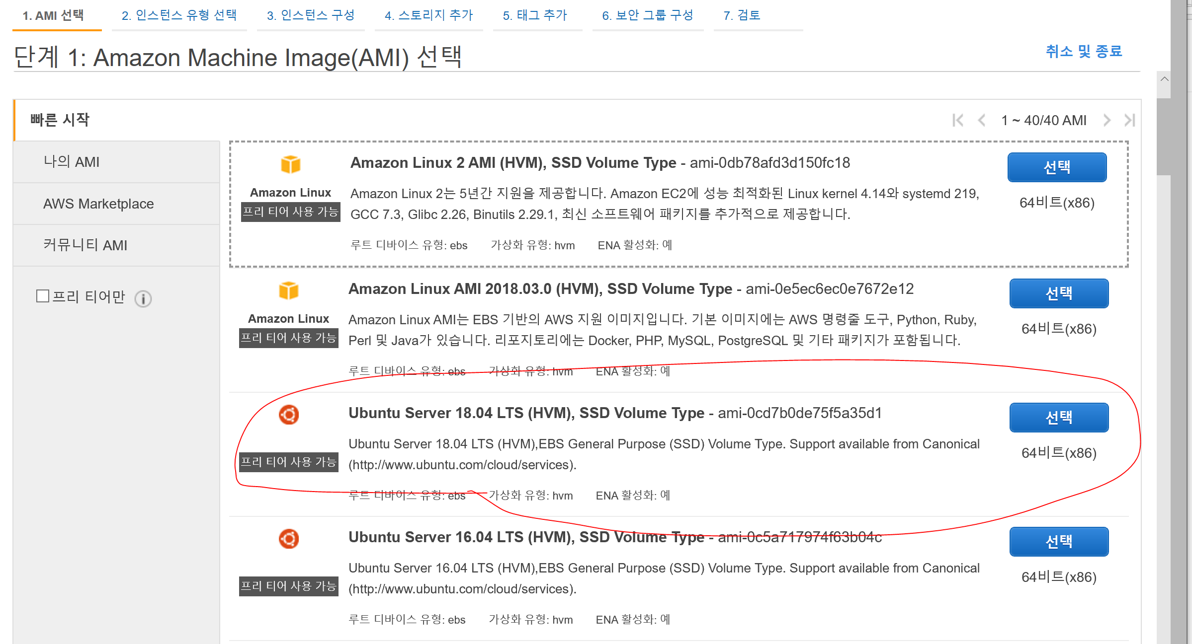Enable the 프리 티어만 checkbox
Viewport: 1192px width, 644px height.
pos(43,296)
